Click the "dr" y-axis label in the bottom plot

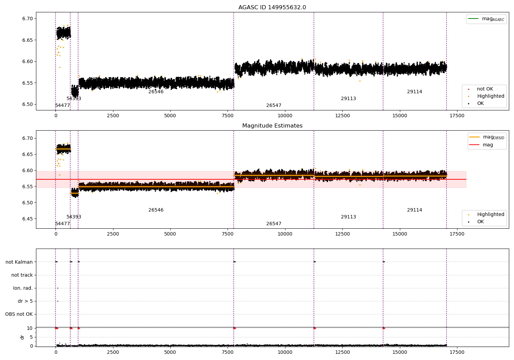click(x=22, y=337)
